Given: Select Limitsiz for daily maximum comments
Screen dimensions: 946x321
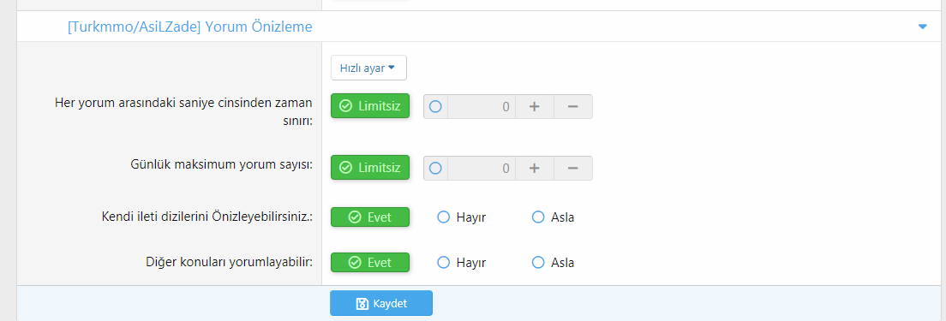Looking at the screenshot, I should point(370,168).
